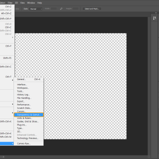The image size is (159, 159).
Task: Open the History panel icon in right dock
Action: (x=155, y=18)
